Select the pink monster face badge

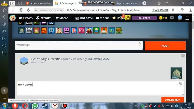66,30
